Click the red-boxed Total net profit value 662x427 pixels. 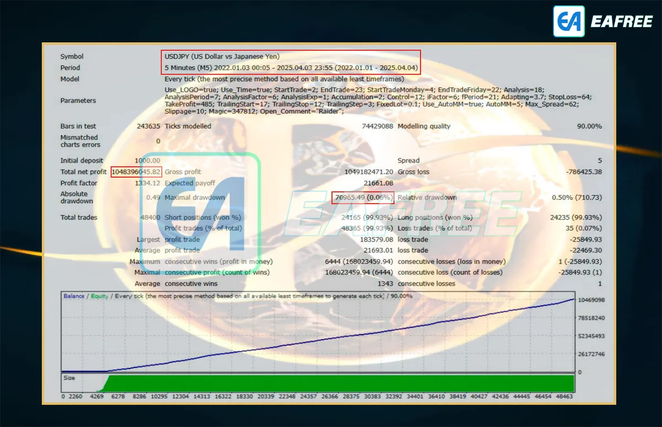pyautogui.click(x=136, y=172)
